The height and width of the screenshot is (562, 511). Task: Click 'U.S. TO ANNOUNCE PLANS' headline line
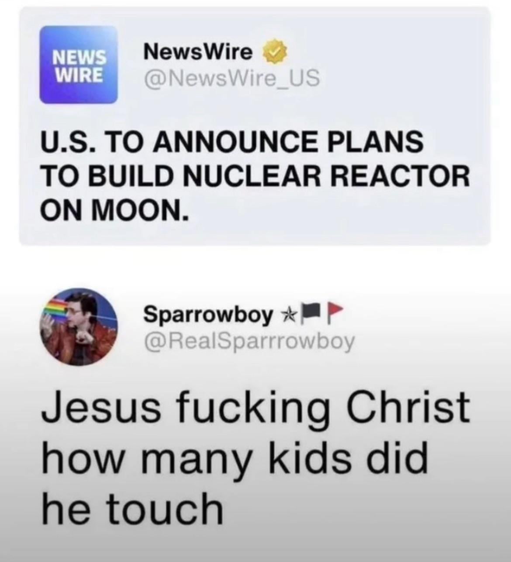pyautogui.click(x=231, y=143)
